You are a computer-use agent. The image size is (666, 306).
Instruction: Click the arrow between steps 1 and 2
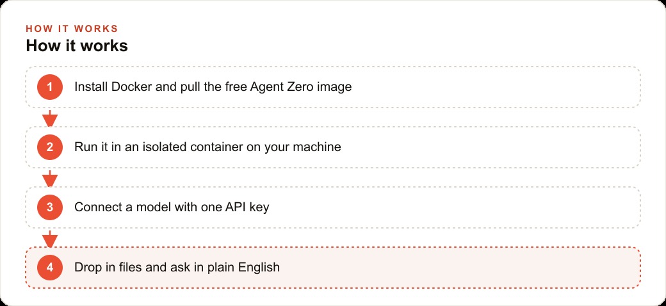[x=50, y=118]
